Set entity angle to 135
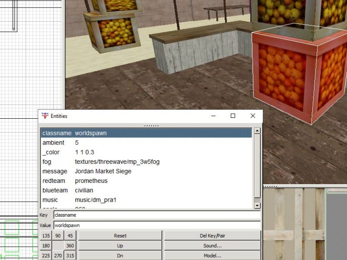Screen dimensions: 347x260 pos(46,236)
